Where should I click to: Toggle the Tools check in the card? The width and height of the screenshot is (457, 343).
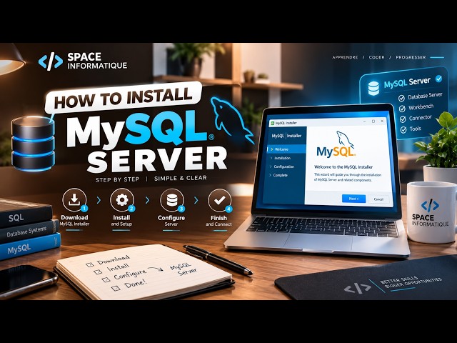pos(403,130)
